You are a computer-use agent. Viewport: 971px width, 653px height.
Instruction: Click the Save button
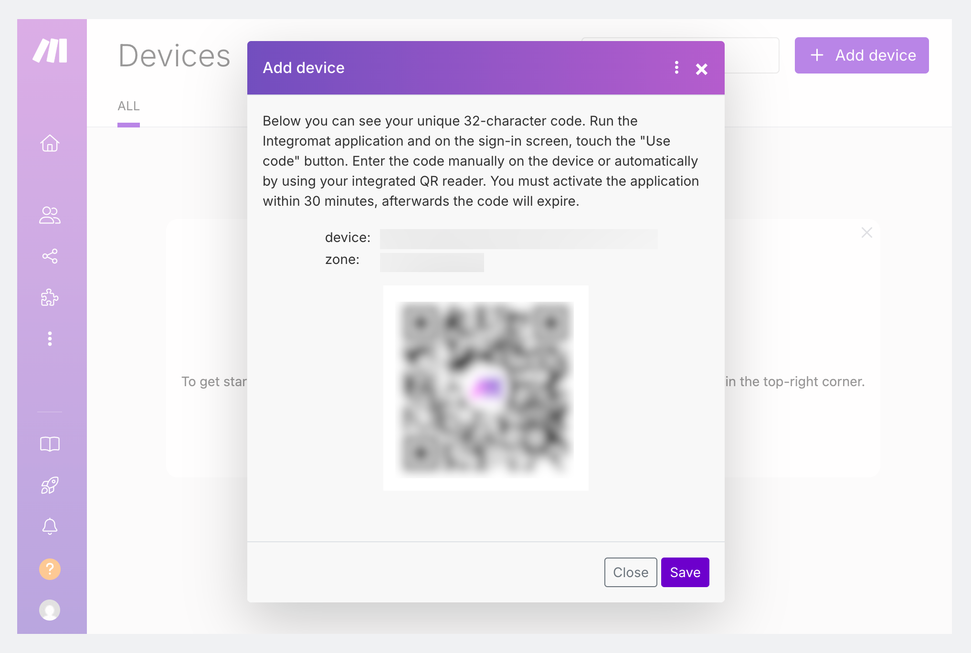[685, 572]
